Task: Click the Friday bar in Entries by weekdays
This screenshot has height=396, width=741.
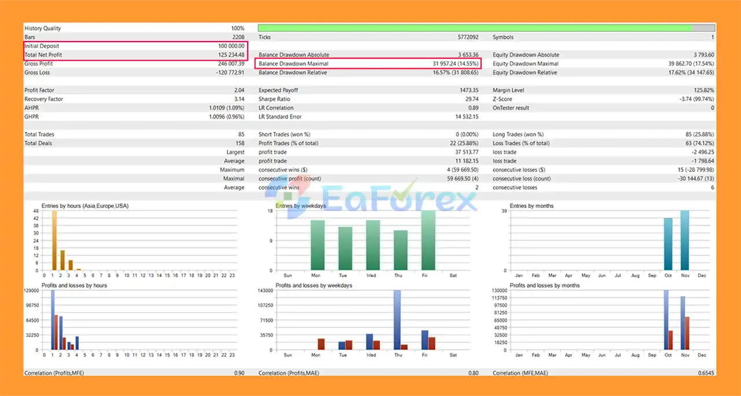Action: point(428,240)
